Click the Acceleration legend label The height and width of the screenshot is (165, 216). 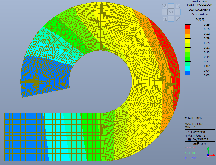(x=200, y=14)
